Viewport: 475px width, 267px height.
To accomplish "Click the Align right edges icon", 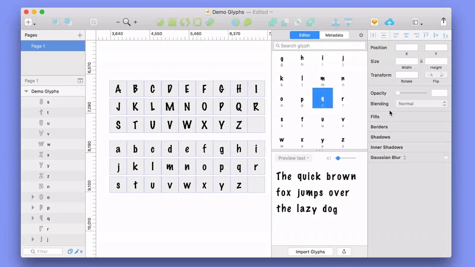I will point(416,36).
